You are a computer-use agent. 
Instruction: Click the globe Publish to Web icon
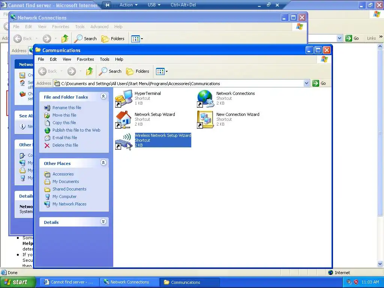coord(47,130)
